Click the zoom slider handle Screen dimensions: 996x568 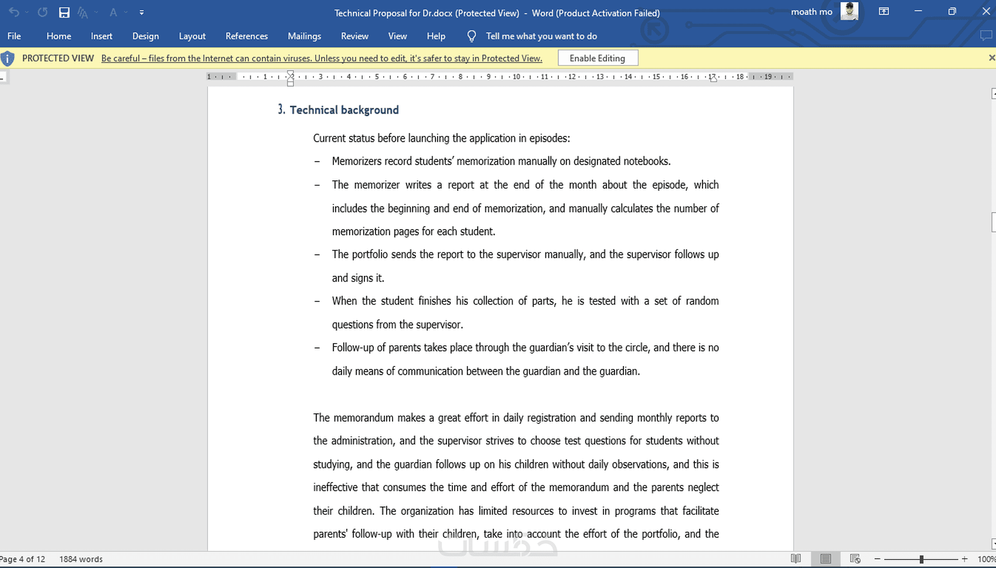coord(922,559)
